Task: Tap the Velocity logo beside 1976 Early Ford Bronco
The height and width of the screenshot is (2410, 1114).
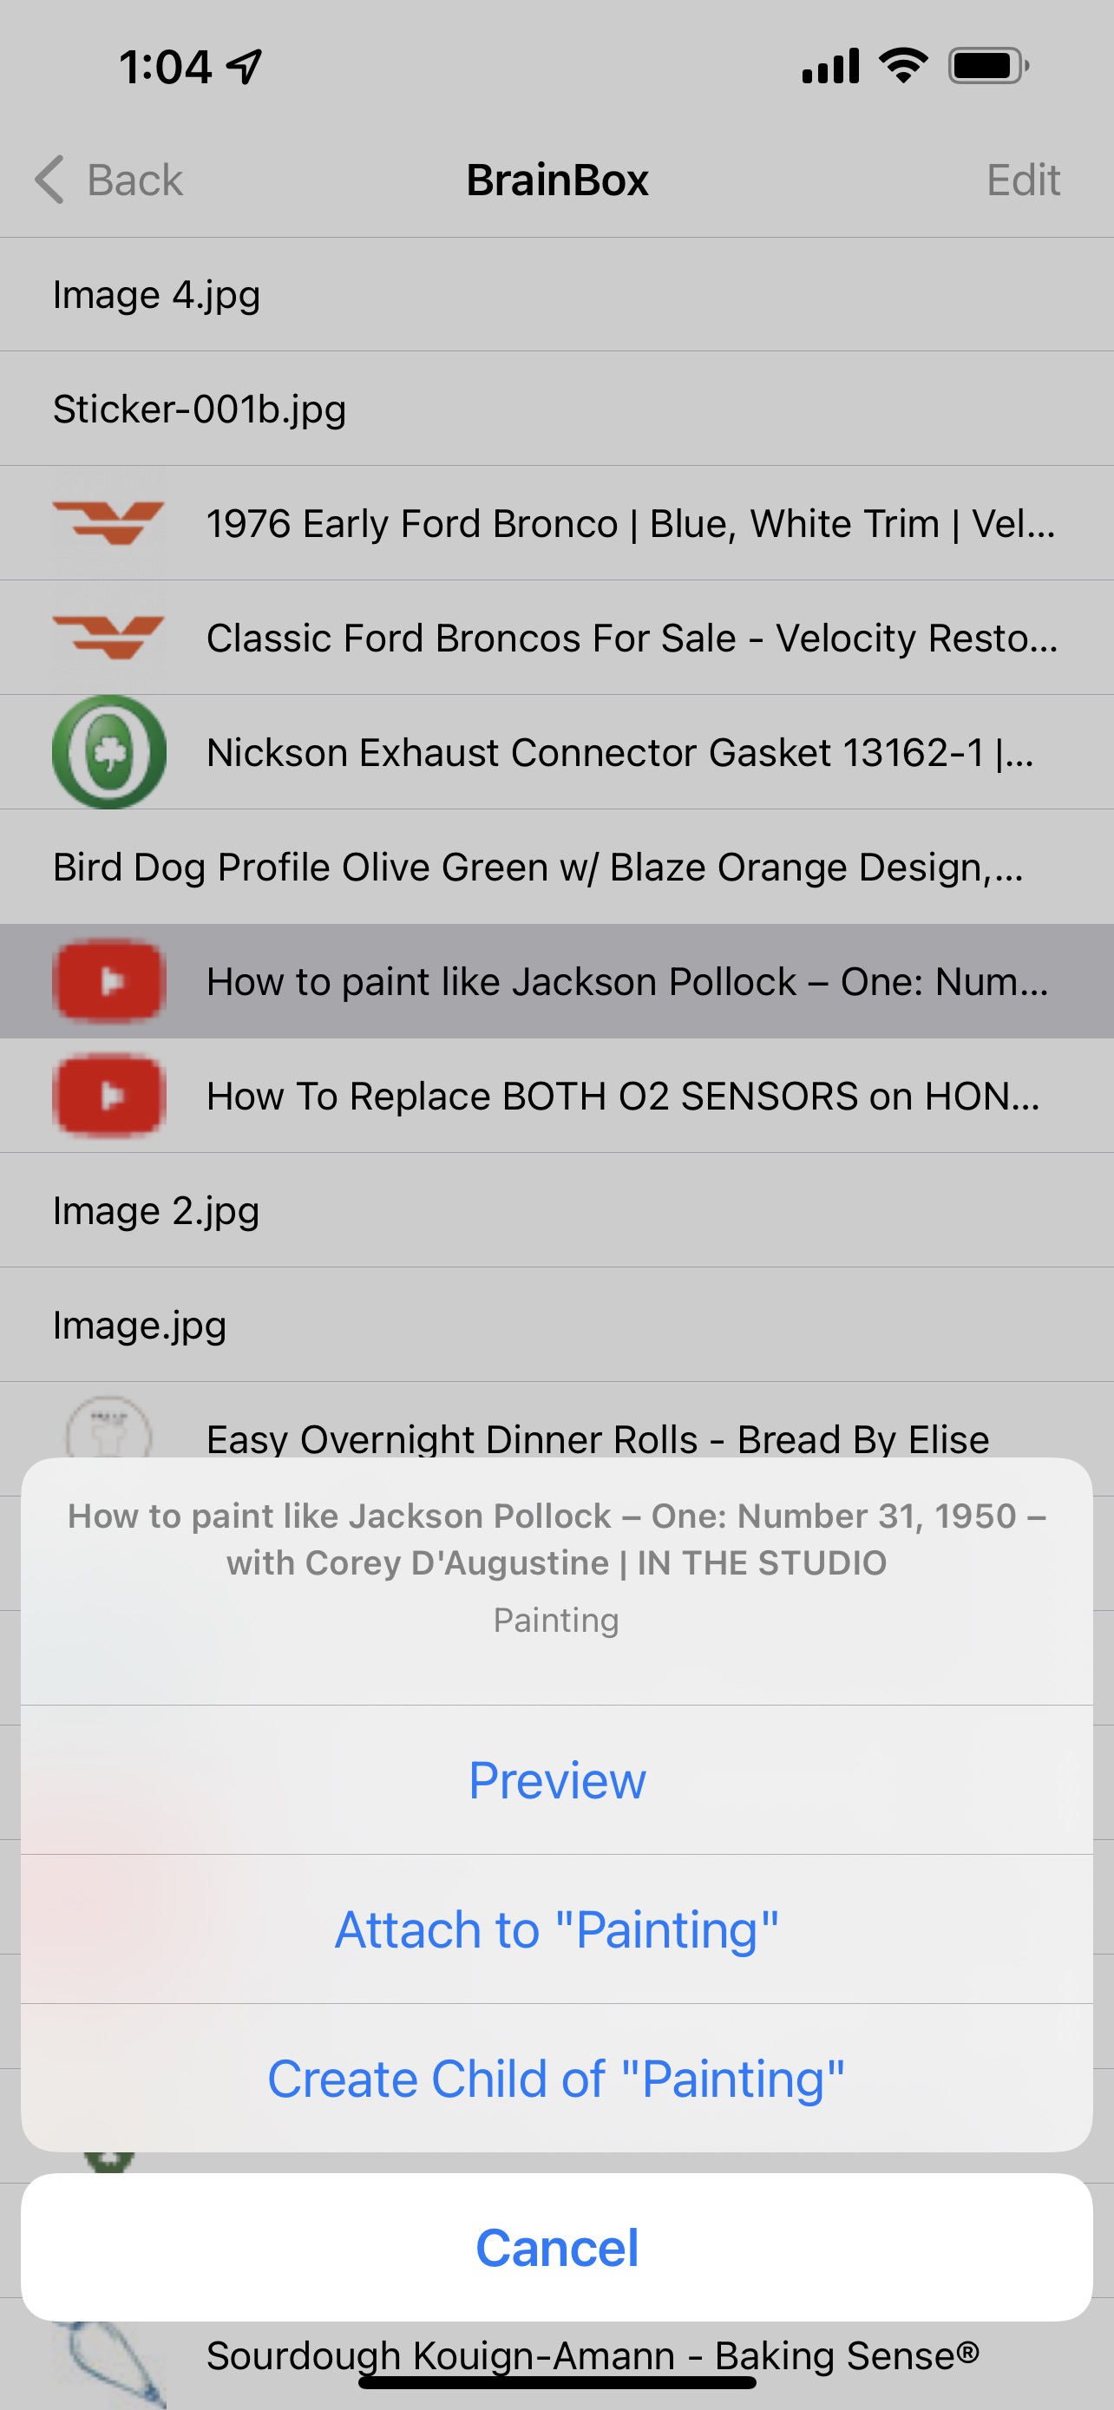Action: (x=108, y=523)
